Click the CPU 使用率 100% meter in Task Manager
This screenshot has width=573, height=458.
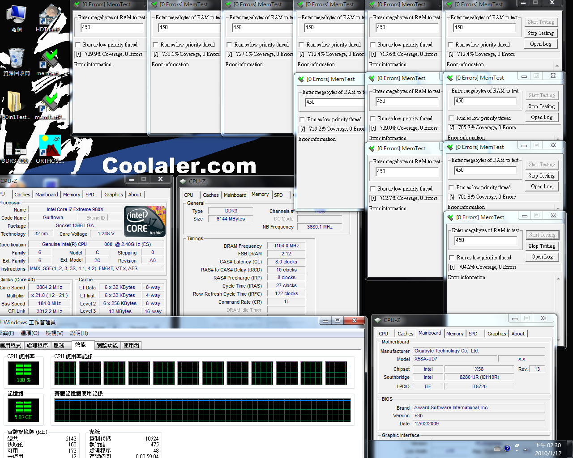(24, 373)
